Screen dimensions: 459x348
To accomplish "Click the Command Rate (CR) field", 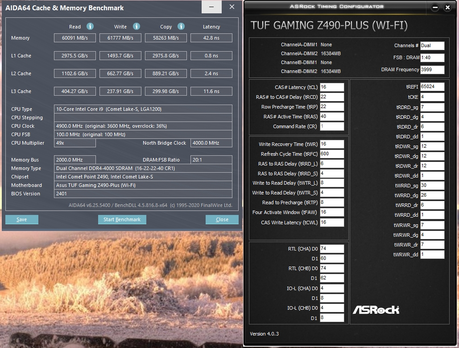I will click(x=332, y=126).
